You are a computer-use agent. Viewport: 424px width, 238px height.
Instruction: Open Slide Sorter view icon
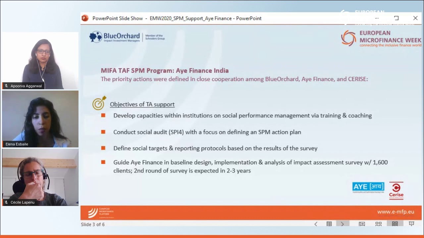[378, 224]
